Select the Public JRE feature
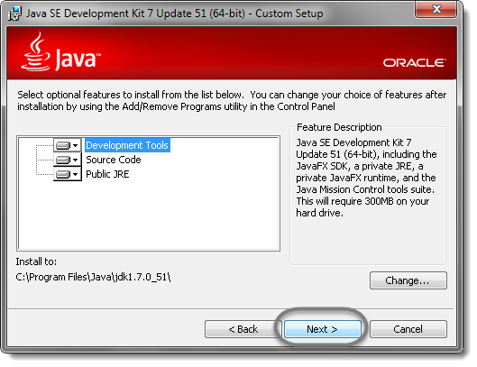Image resolution: width=477 pixels, height=367 pixels. pos(107,174)
